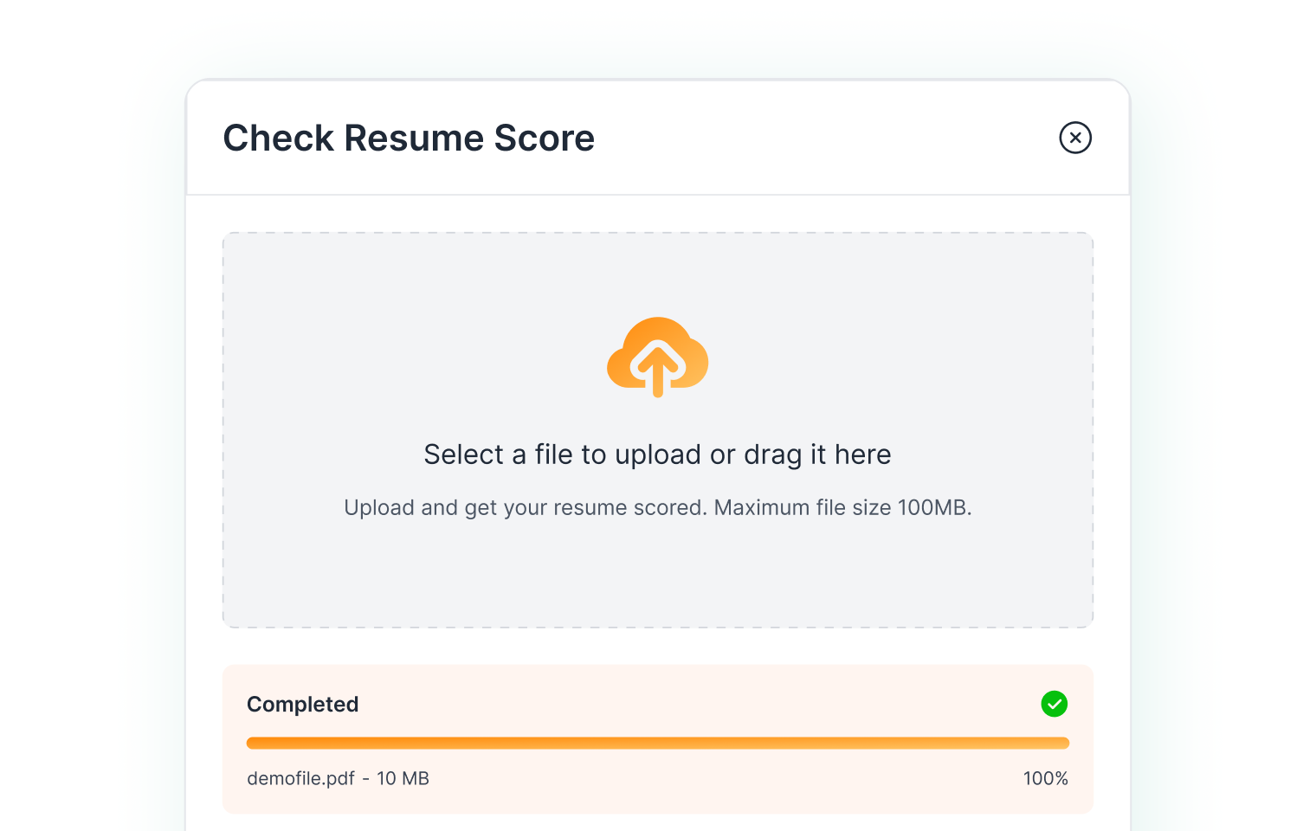This screenshot has width=1316, height=831.
Task: Click the word "resume" in the dropzone subtitle
Action: tap(590, 507)
